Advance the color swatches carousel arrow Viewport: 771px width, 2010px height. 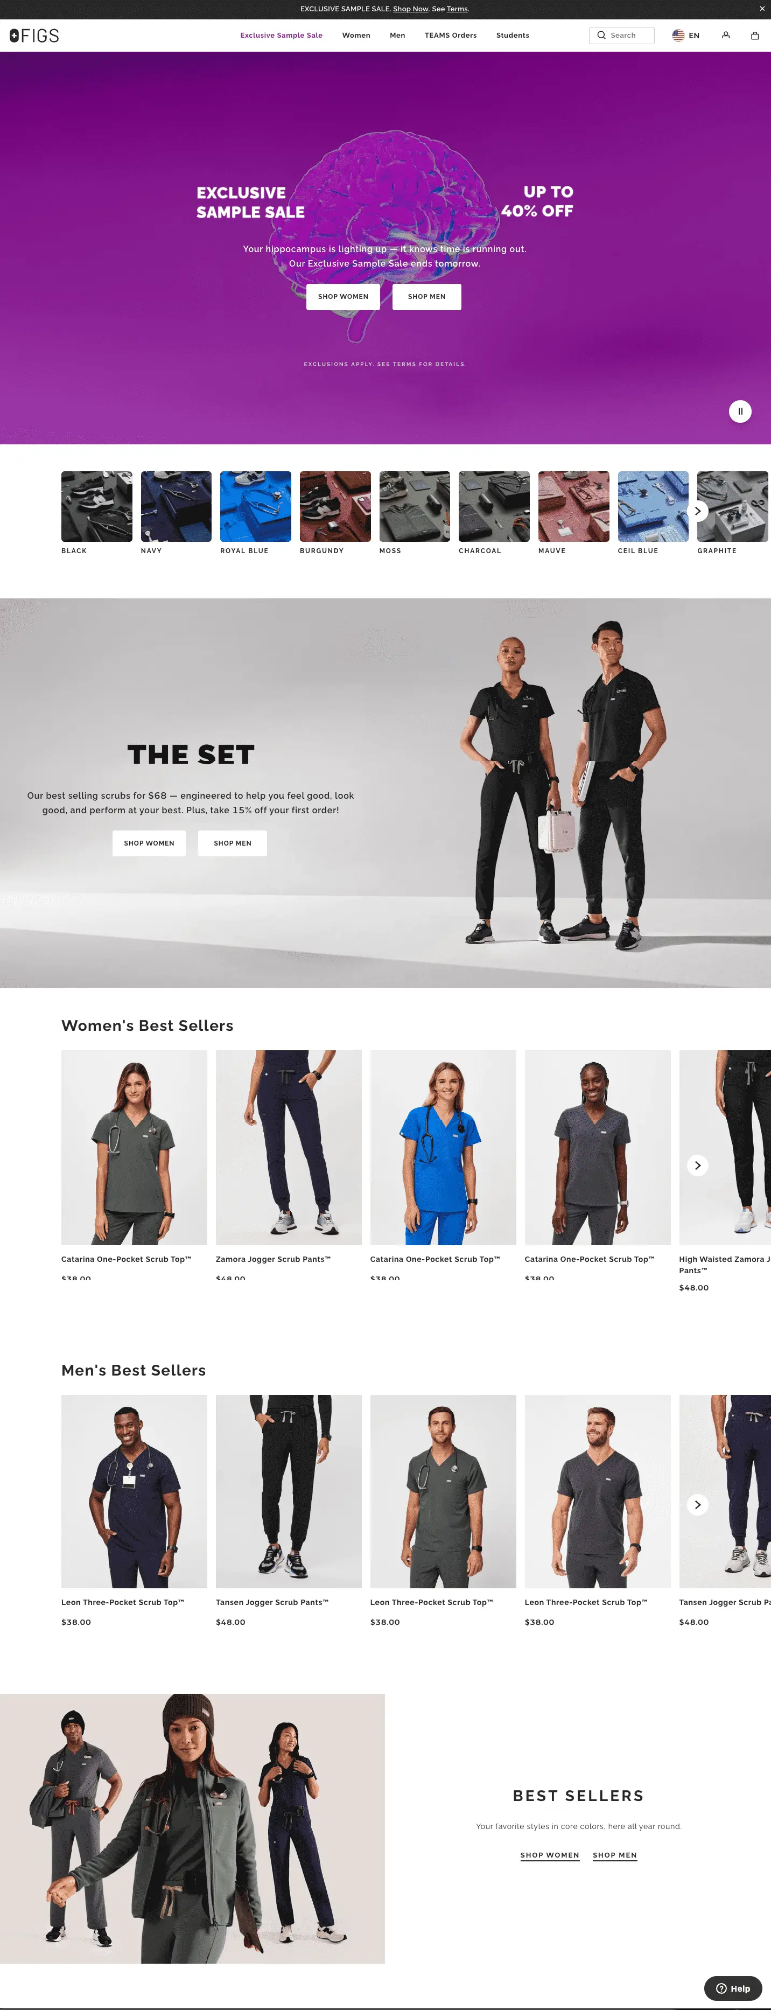[x=698, y=511]
